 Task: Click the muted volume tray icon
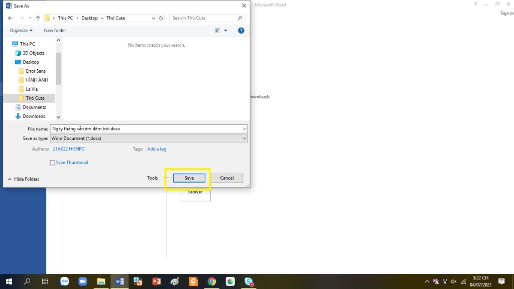(454, 281)
